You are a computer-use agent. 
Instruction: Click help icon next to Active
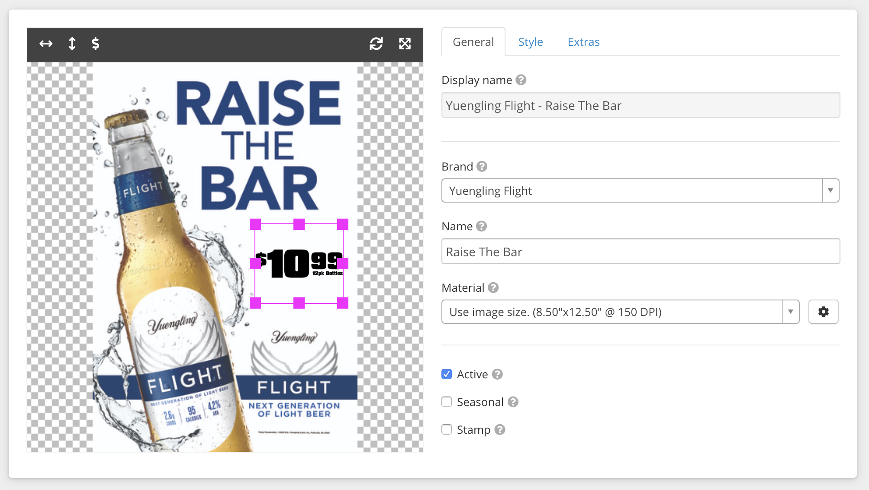coord(497,374)
